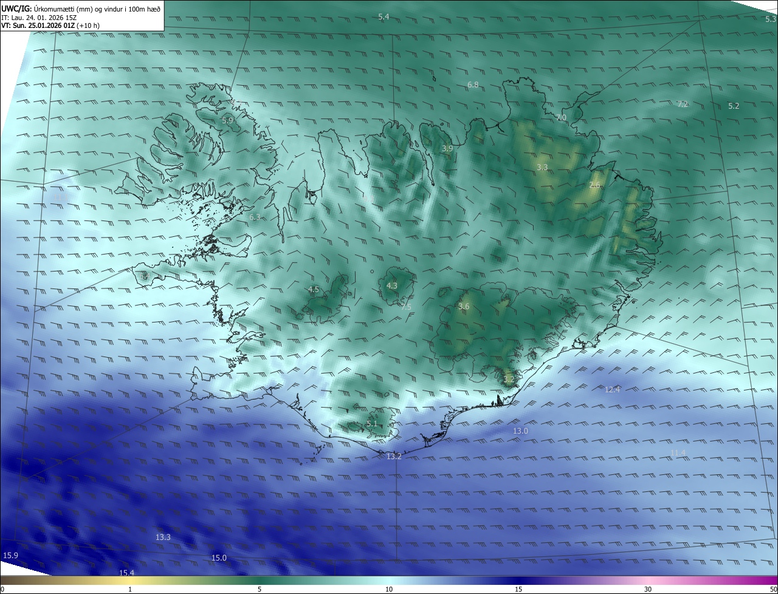The image size is (778, 594).
Task: Click the 5.9 value label
Action: click(x=227, y=121)
